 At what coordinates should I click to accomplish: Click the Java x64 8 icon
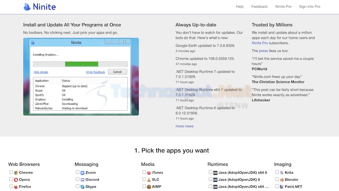coord(215,173)
